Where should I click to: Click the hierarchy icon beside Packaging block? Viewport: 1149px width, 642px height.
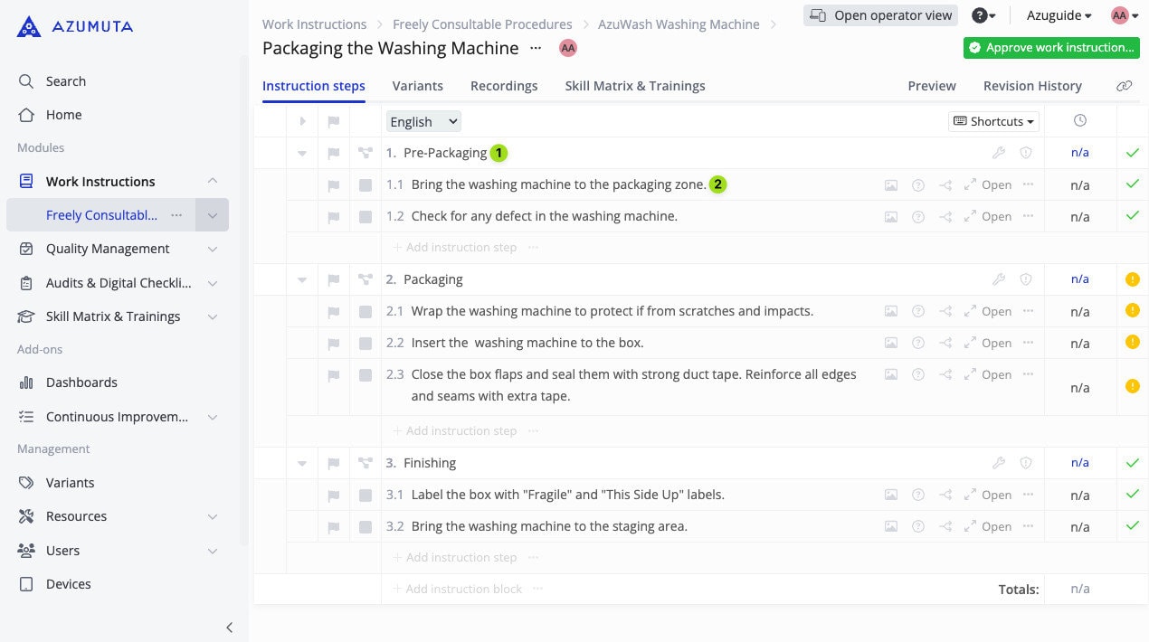366,280
